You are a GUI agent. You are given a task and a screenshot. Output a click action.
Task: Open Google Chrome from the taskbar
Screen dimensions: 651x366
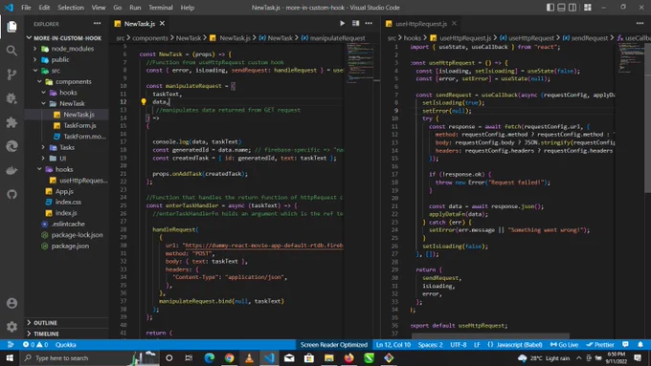tap(229, 357)
